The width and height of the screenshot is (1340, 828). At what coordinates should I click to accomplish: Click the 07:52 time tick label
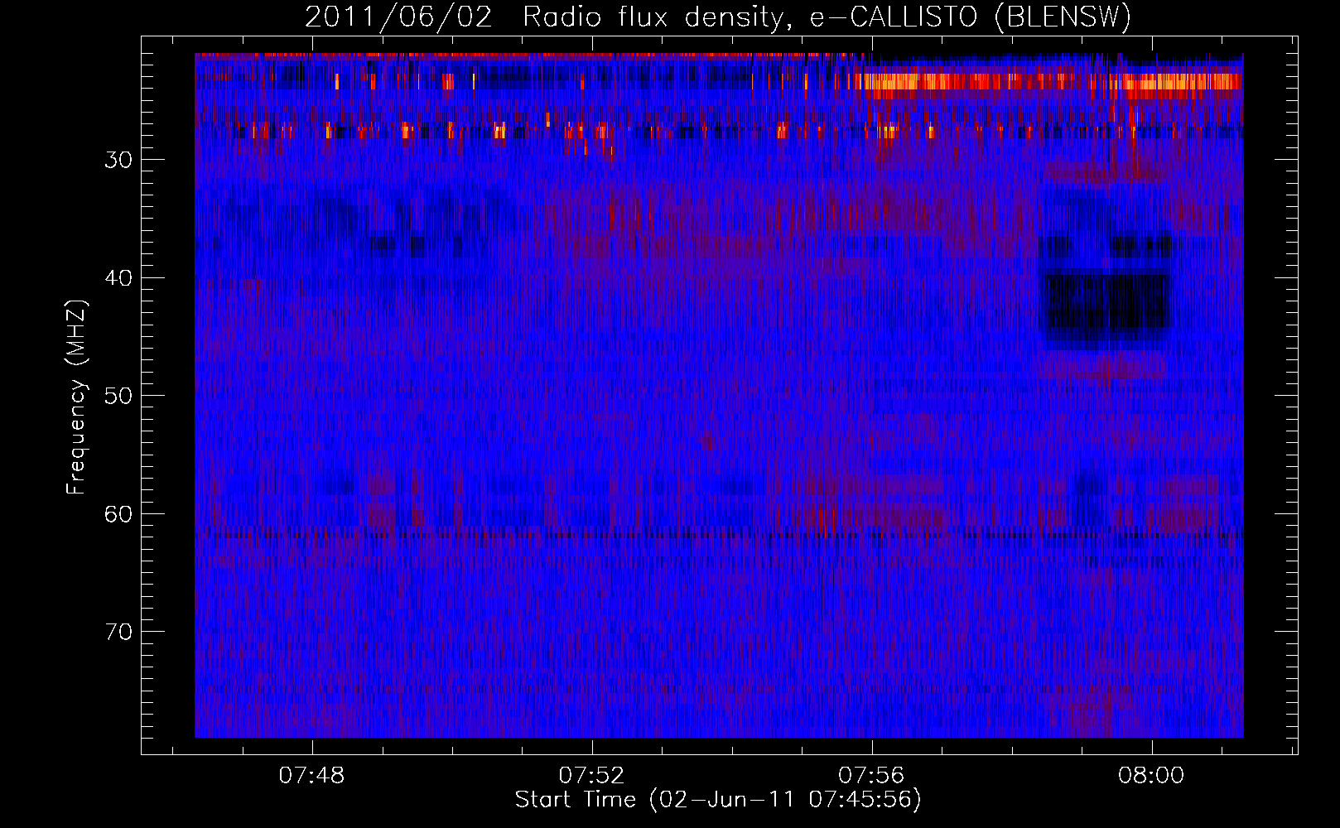coord(591,776)
